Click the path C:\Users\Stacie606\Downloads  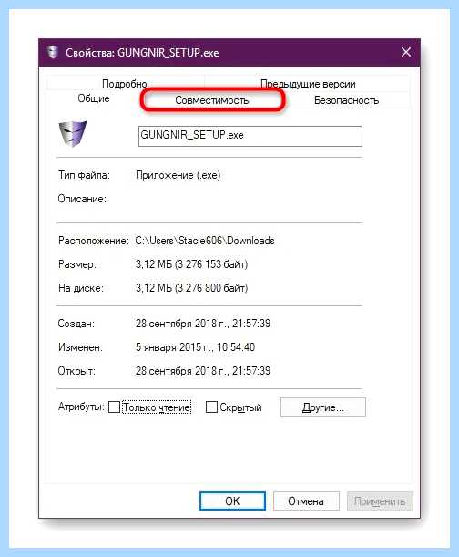click(x=205, y=241)
